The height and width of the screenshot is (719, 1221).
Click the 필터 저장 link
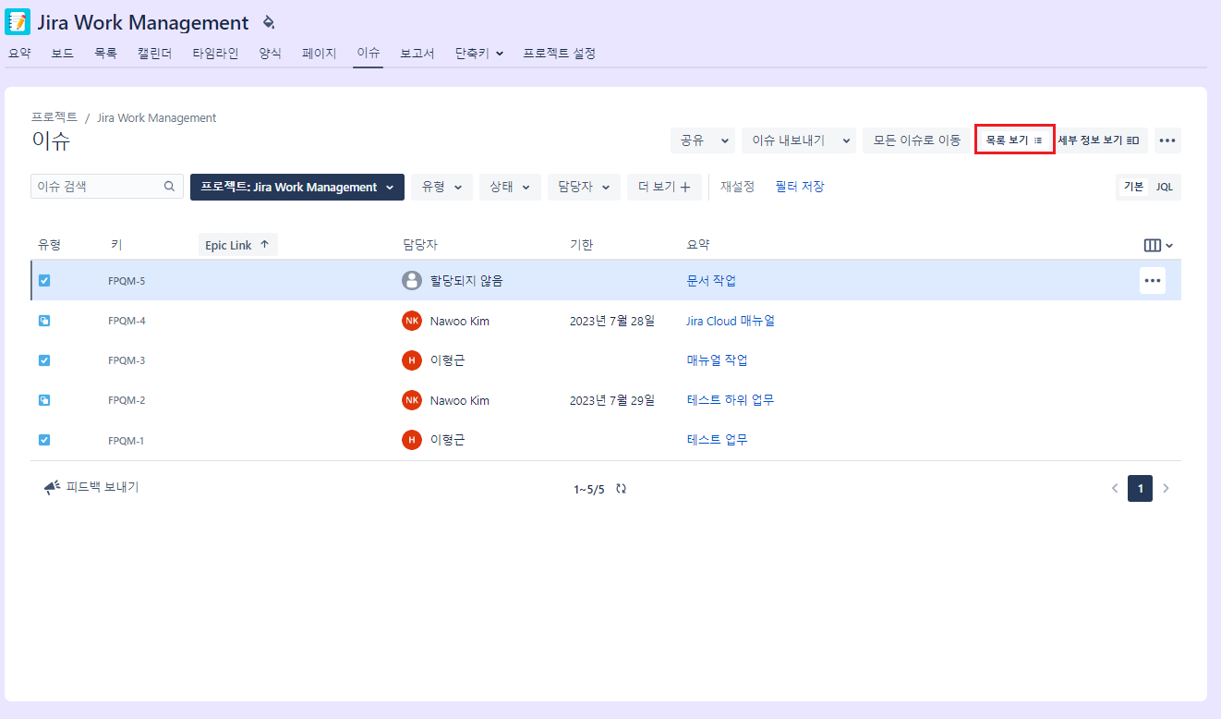[x=800, y=187]
